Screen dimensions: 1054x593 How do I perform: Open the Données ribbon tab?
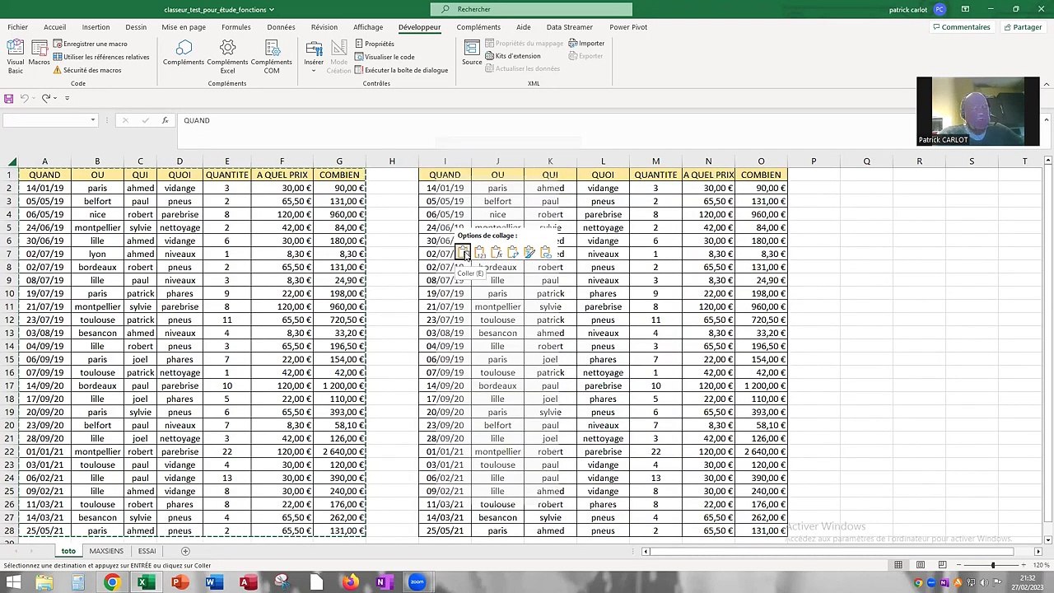click(281, 27)
